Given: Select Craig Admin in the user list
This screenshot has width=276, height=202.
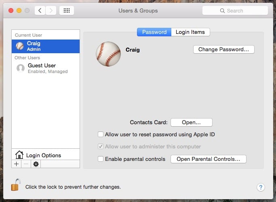Looking at the screenshot, I should click(46, 46).
